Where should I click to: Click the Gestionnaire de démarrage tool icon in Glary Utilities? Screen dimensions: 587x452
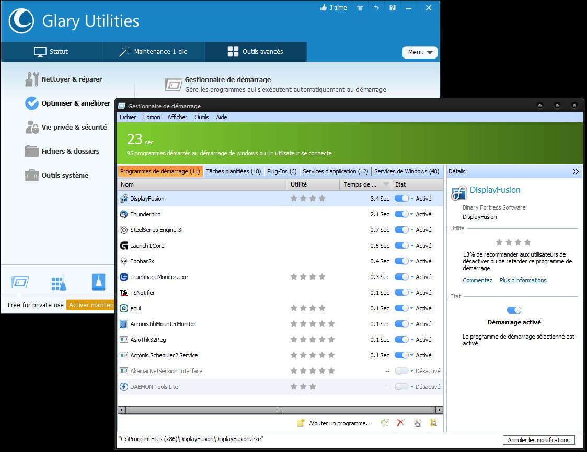click(174, 85)
